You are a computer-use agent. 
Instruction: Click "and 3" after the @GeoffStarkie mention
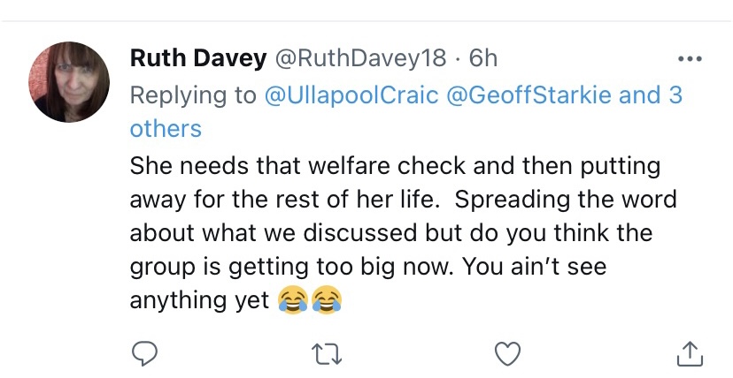(651, 94)
